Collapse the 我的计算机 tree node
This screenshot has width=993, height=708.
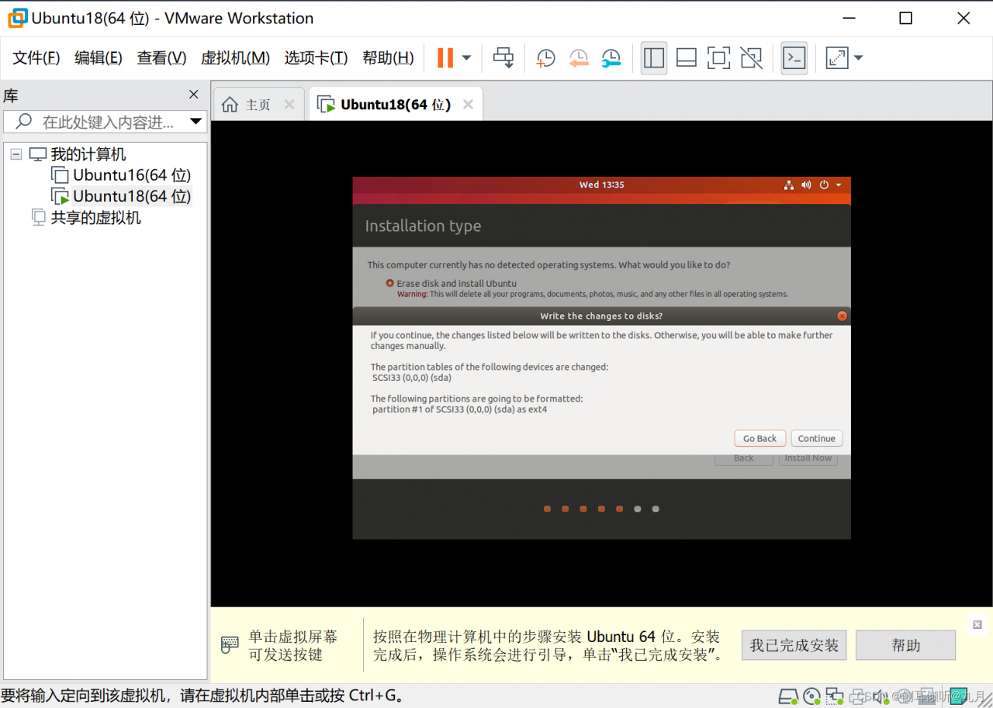coord(16,154)
